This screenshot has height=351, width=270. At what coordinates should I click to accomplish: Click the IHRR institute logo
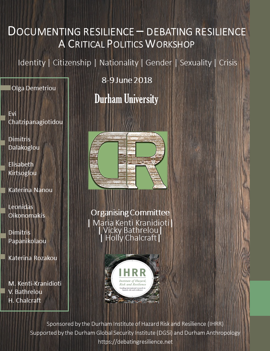click(x=132, y=278)
